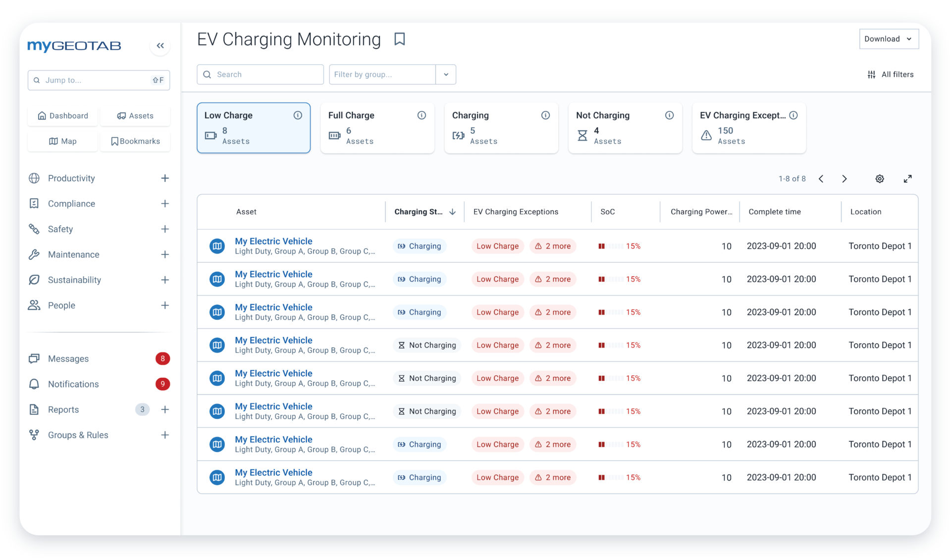951x558 pixels.
Task: Open the Download dropdown
Action: point(889,39)
